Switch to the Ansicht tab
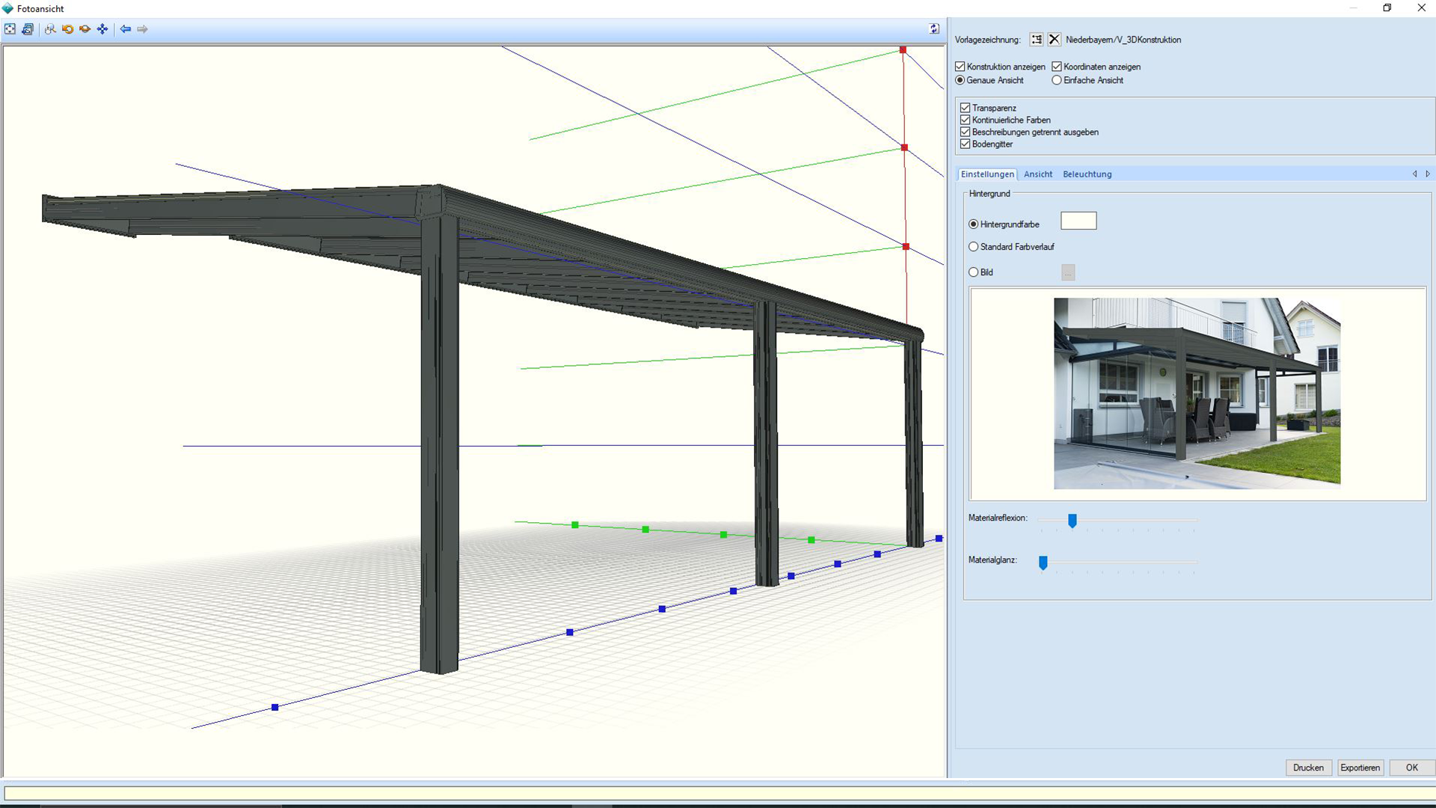The width and height of the screenshot is (1436, 808). point(1038,174)
